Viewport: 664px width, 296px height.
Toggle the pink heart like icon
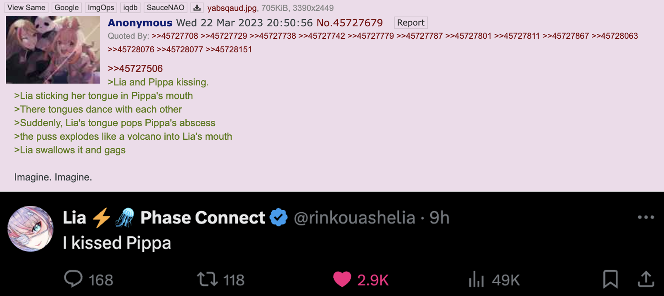pos(342,279)
